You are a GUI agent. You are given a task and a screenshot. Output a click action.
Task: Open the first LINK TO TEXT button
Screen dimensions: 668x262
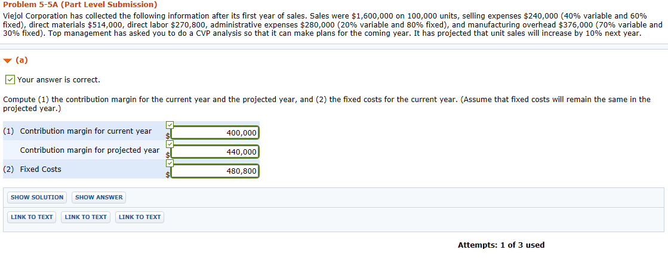click(32, 217)
